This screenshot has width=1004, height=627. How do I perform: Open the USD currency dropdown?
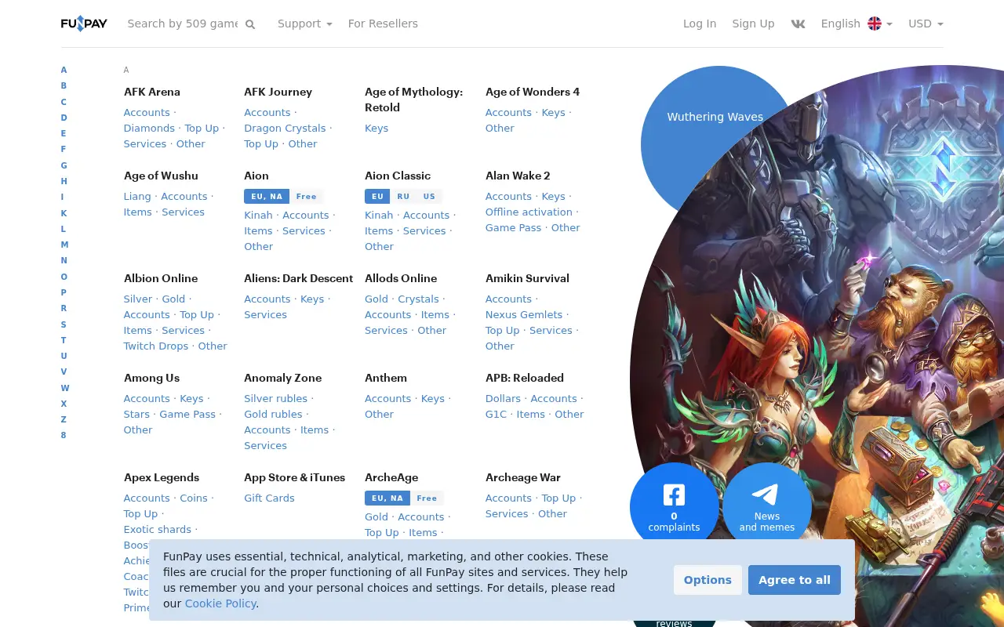coord(926,24)
